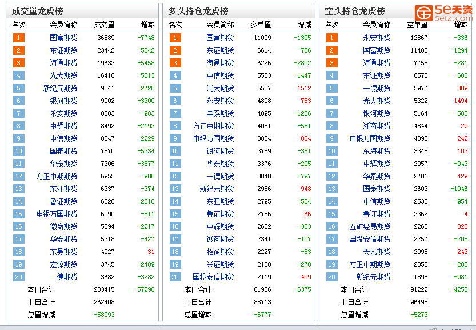Viewport: 476px width, 330px height.
Task: Select 总量增减 value -6777
Action: pos(263,315)
